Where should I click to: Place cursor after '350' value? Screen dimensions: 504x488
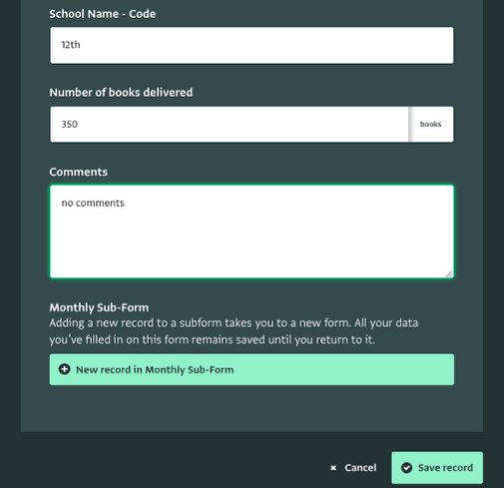78,124
